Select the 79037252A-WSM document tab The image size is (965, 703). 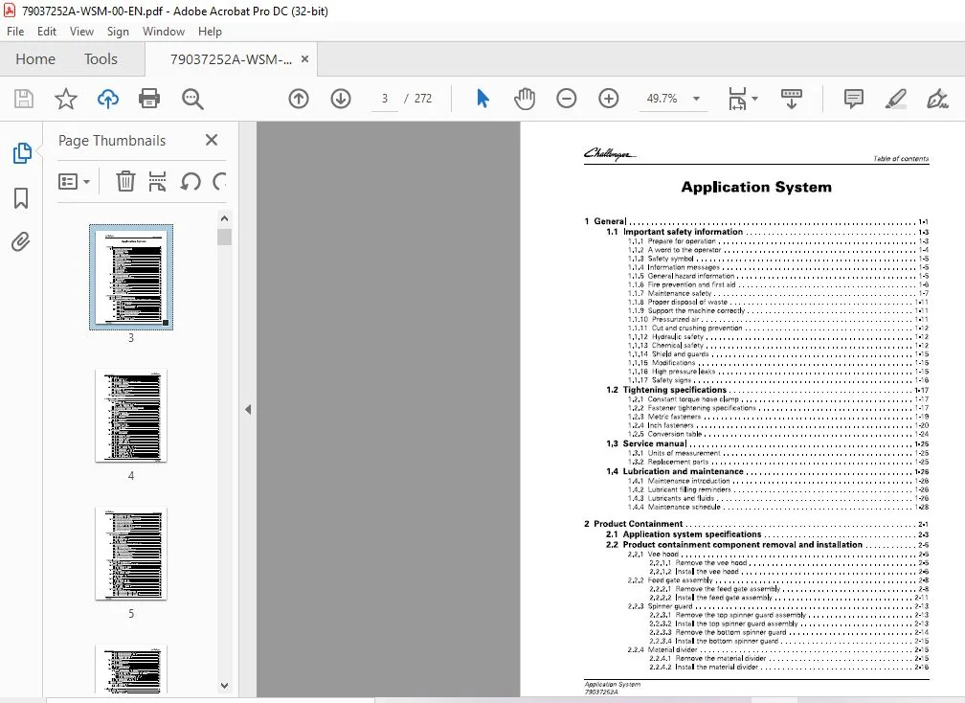coord(231,59)
